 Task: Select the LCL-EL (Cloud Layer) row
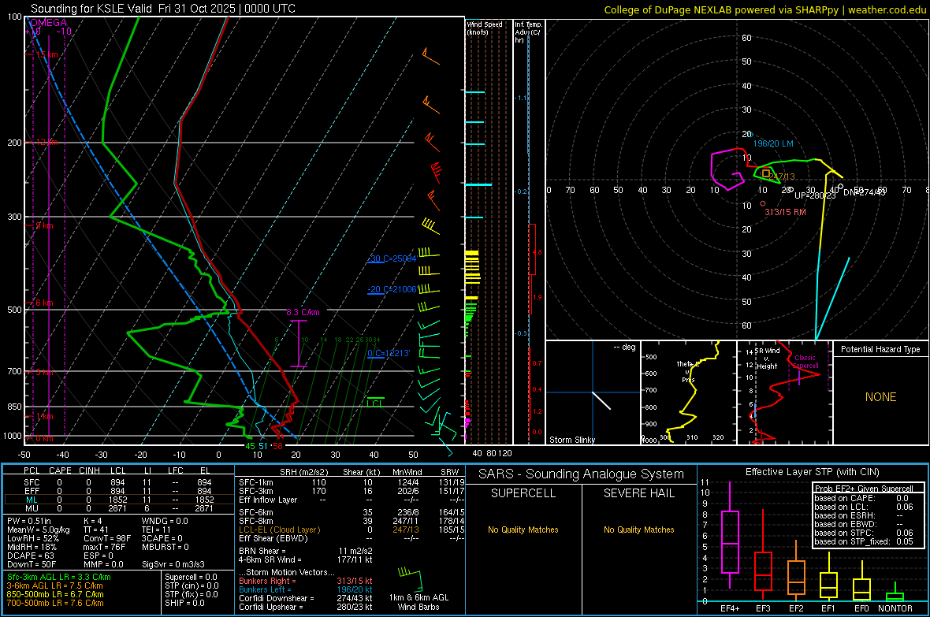click(352, 530)
